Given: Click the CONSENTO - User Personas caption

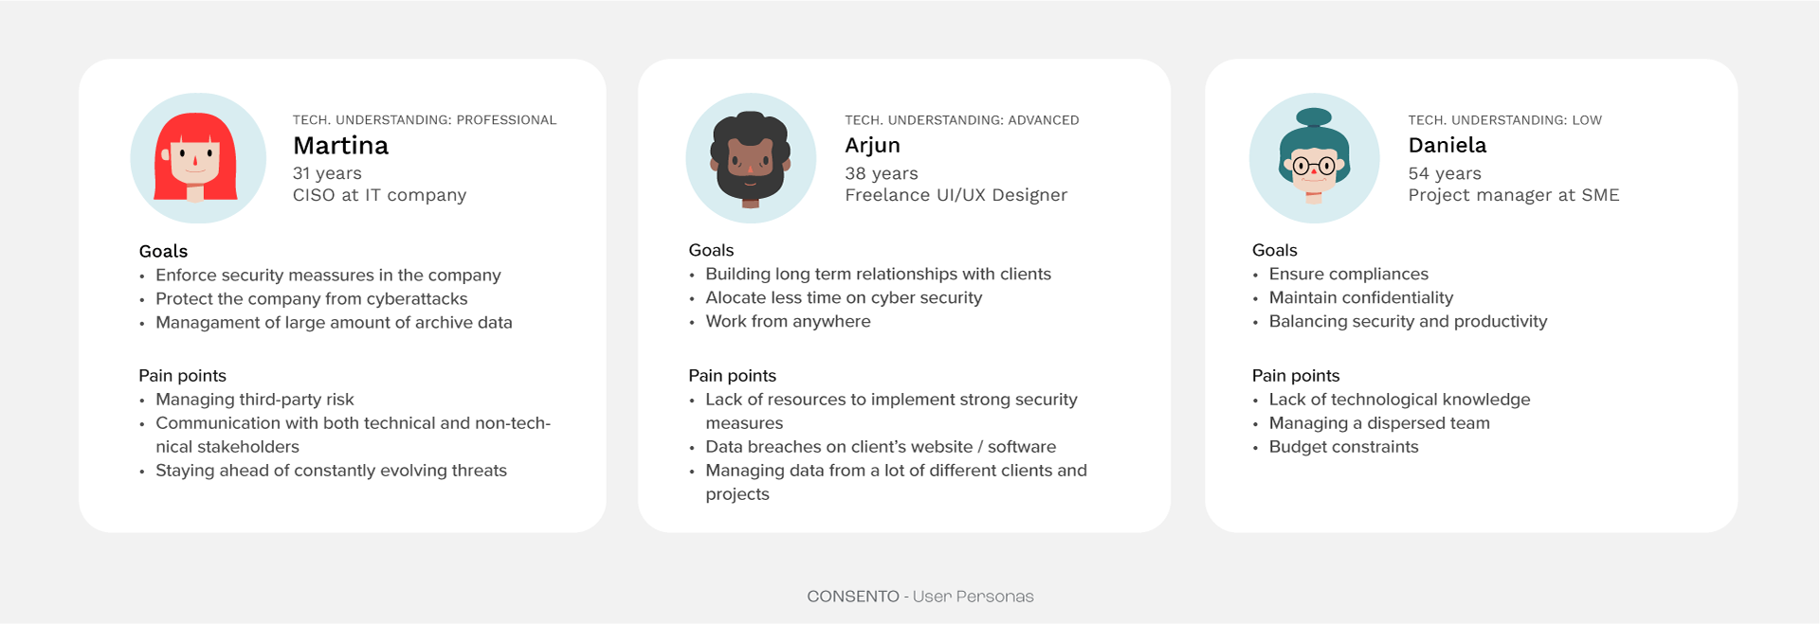Looking at the screenshot, I should (919, 597).
